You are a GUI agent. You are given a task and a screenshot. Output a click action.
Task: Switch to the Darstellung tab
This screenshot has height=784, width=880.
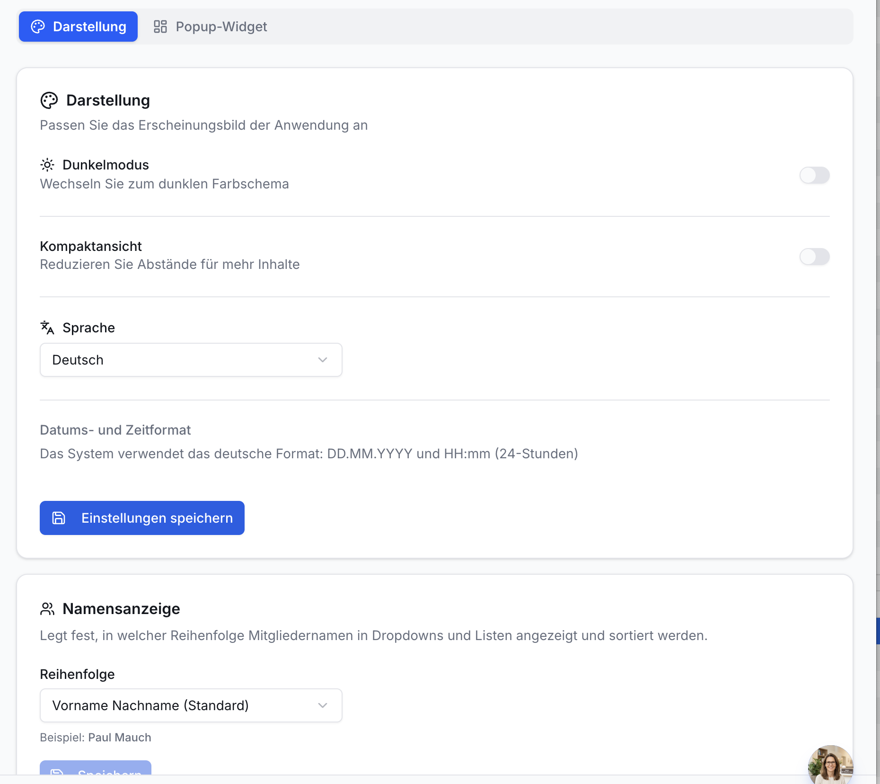click(x=78, y=27)
